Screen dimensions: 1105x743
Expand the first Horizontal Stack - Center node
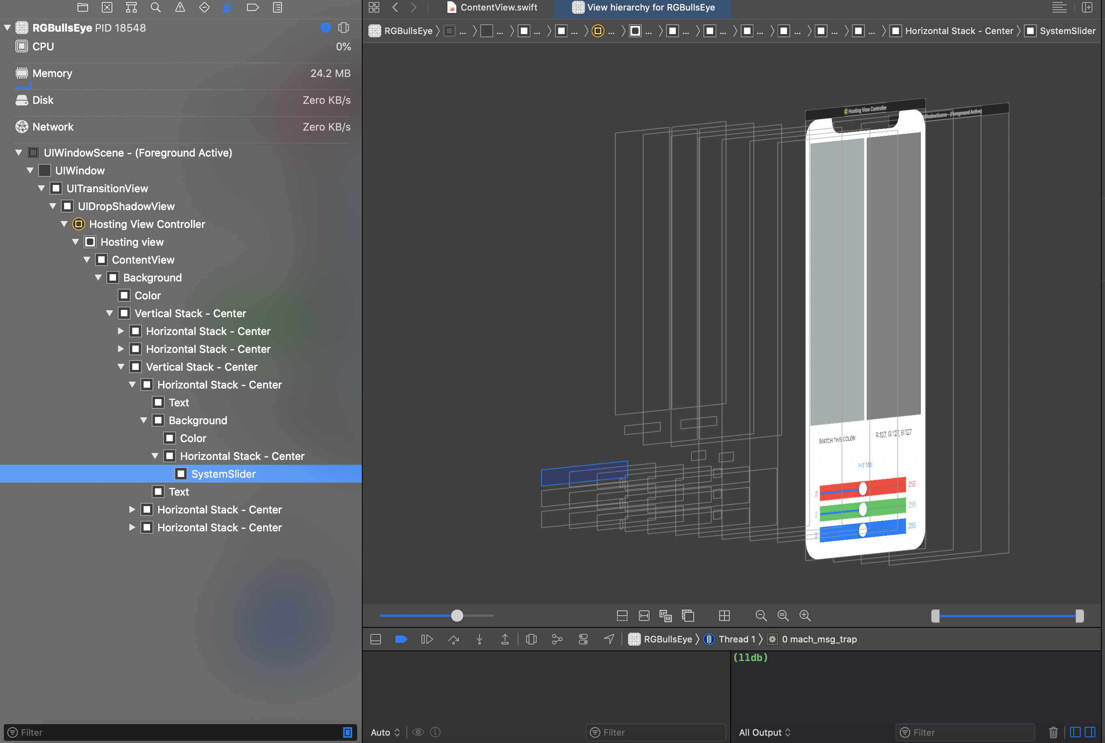point(121,331)
